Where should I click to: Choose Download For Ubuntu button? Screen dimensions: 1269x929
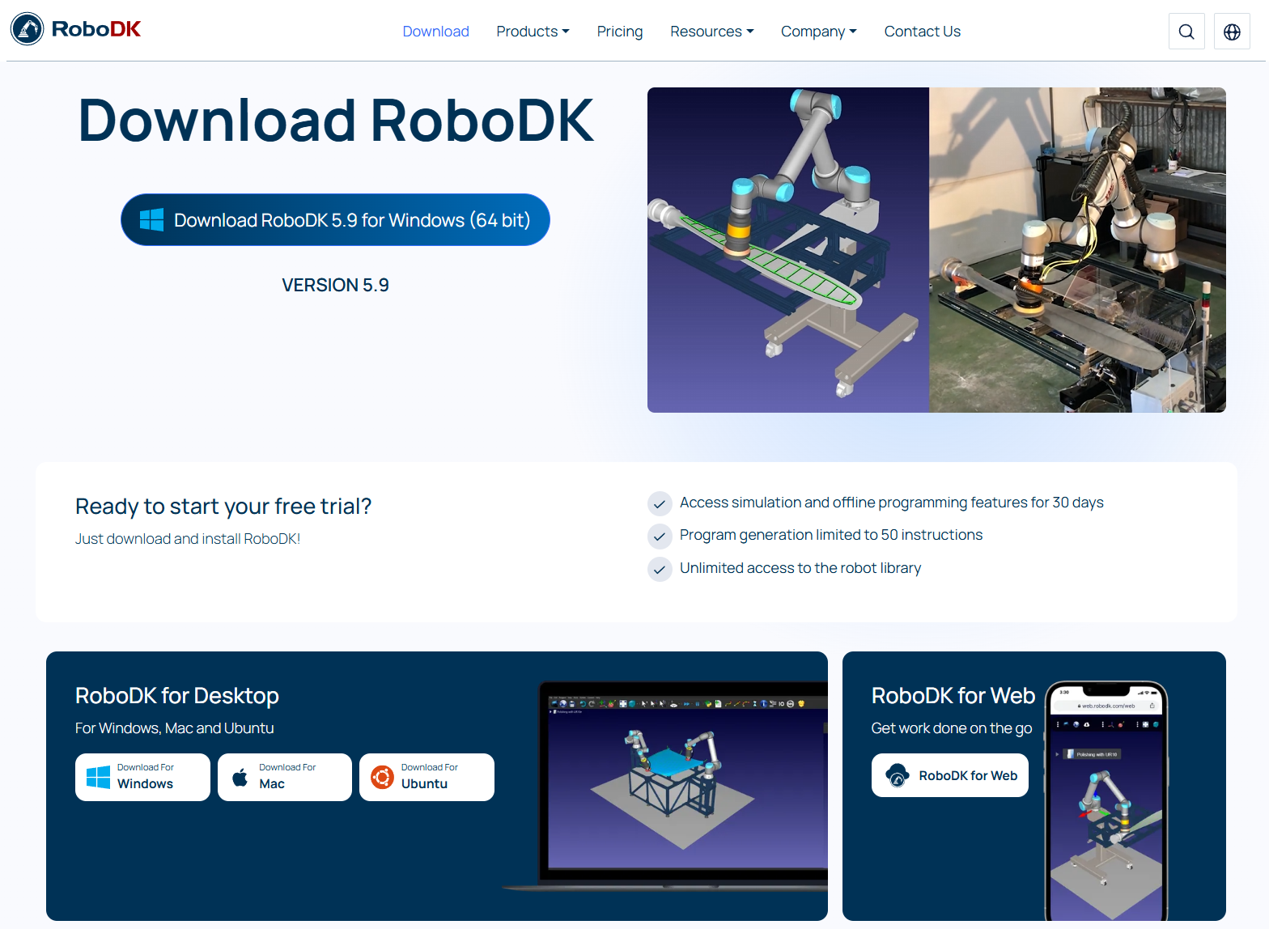[x=427, y=777]
